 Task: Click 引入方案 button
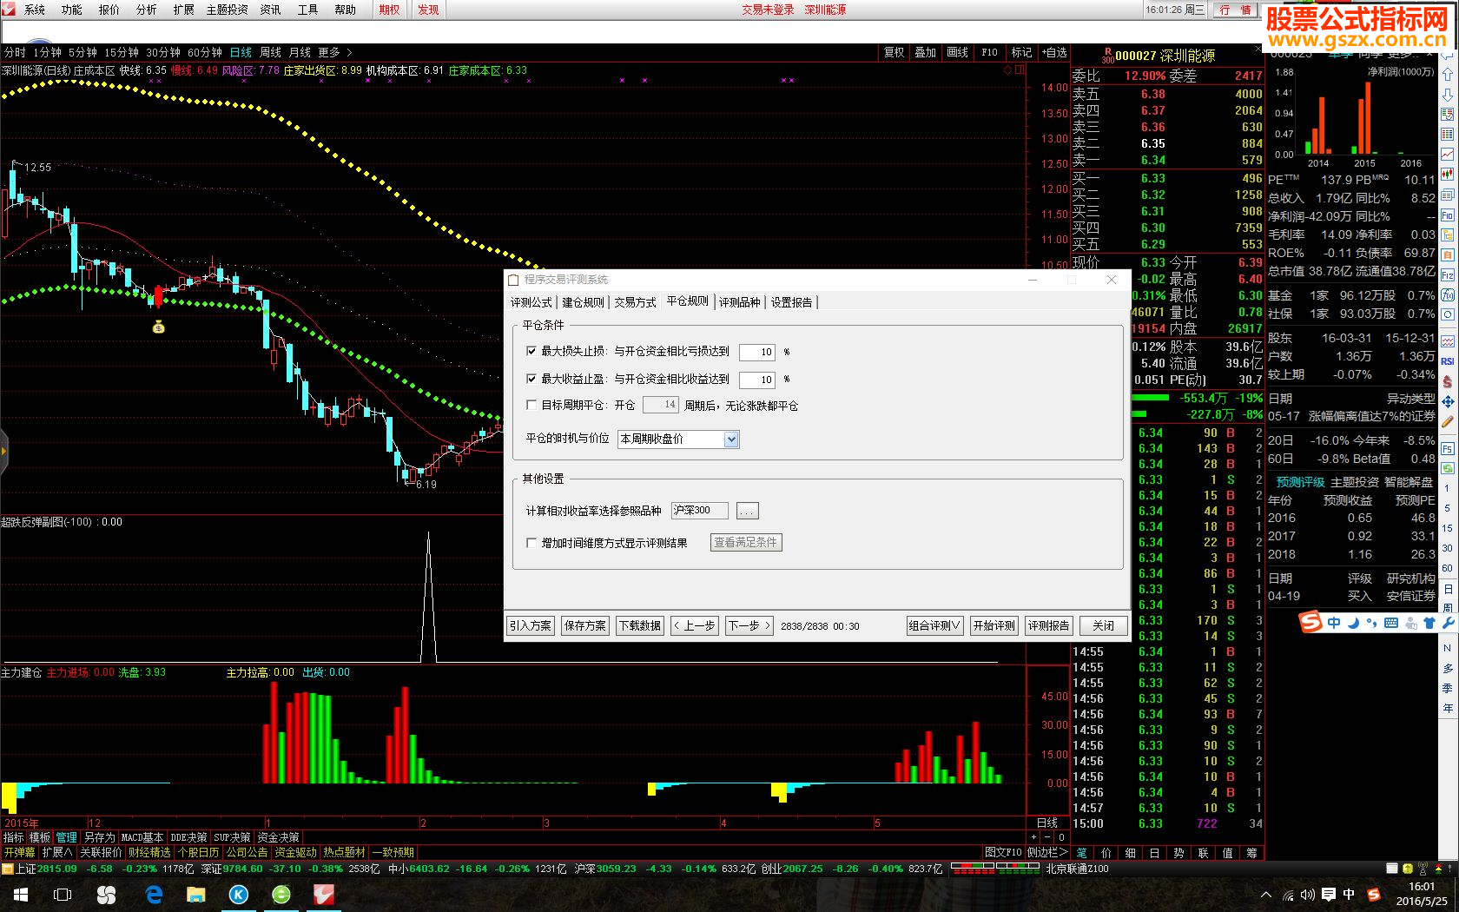[x=530, y=625]
